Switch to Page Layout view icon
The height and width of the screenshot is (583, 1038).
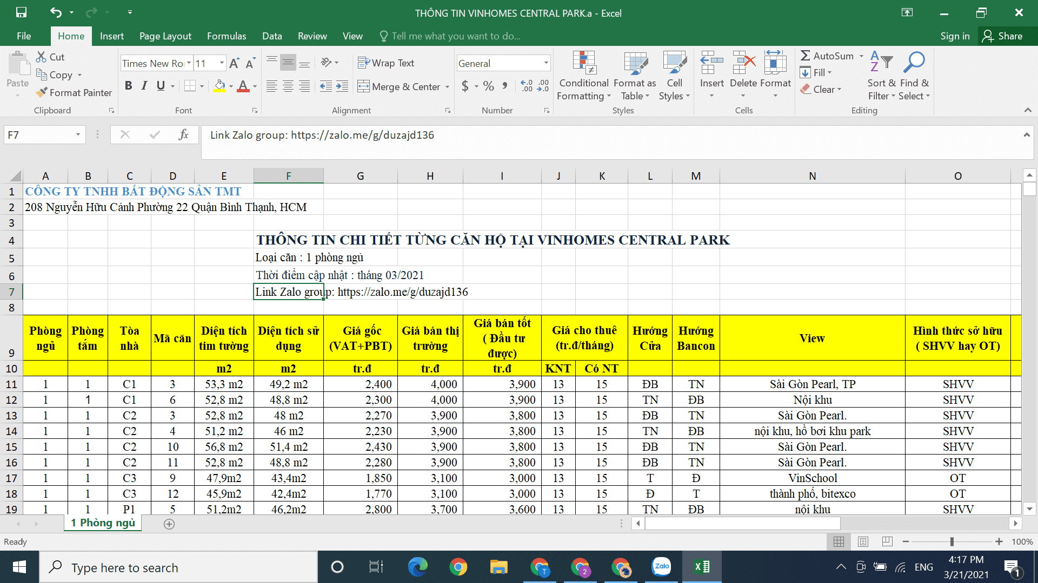click(x=863, y=541)
